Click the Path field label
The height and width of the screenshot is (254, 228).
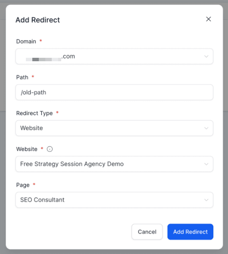point(22,77)
